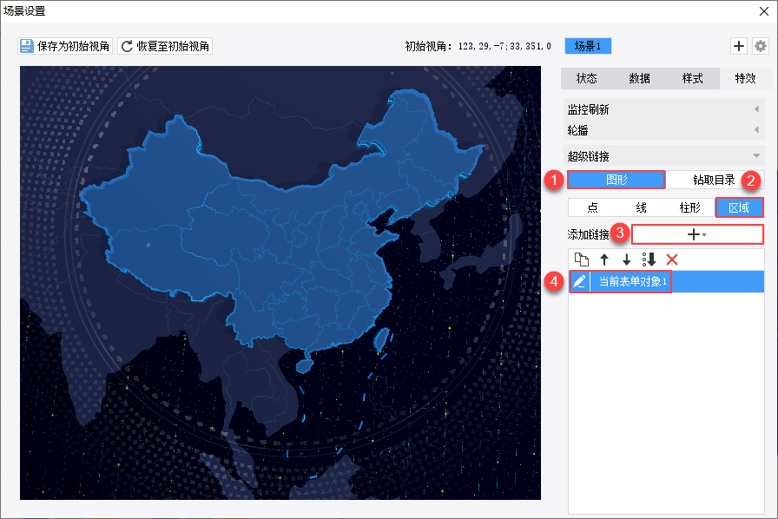Viewport: 778px width, 519px height.
Task: Click the initial view value 123,29,-7;33,351,0
Action: 504,46
